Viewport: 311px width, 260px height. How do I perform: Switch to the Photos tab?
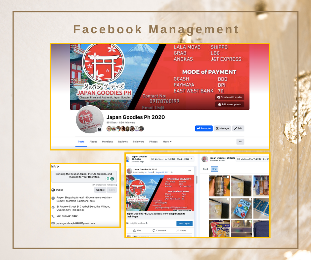tap(153, 142)
